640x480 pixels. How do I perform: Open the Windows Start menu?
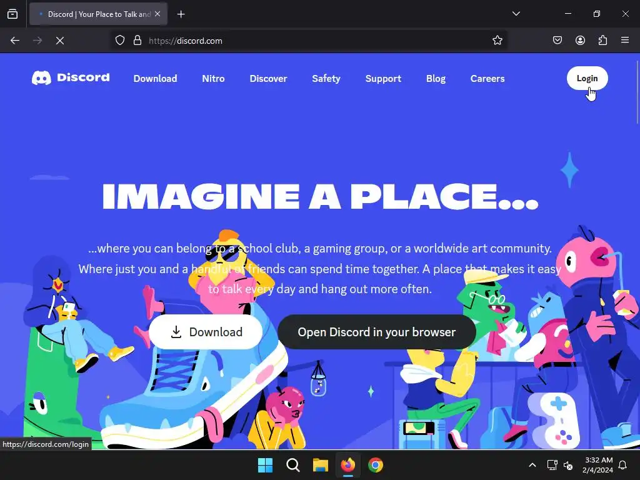coord(265,465)
